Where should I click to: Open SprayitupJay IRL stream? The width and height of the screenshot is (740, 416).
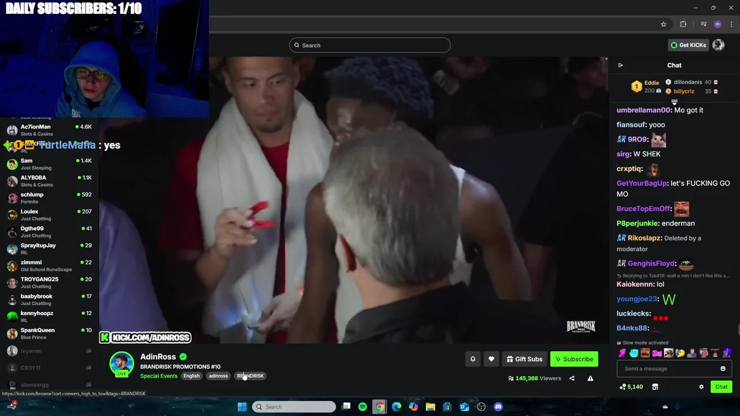[50, 248]
